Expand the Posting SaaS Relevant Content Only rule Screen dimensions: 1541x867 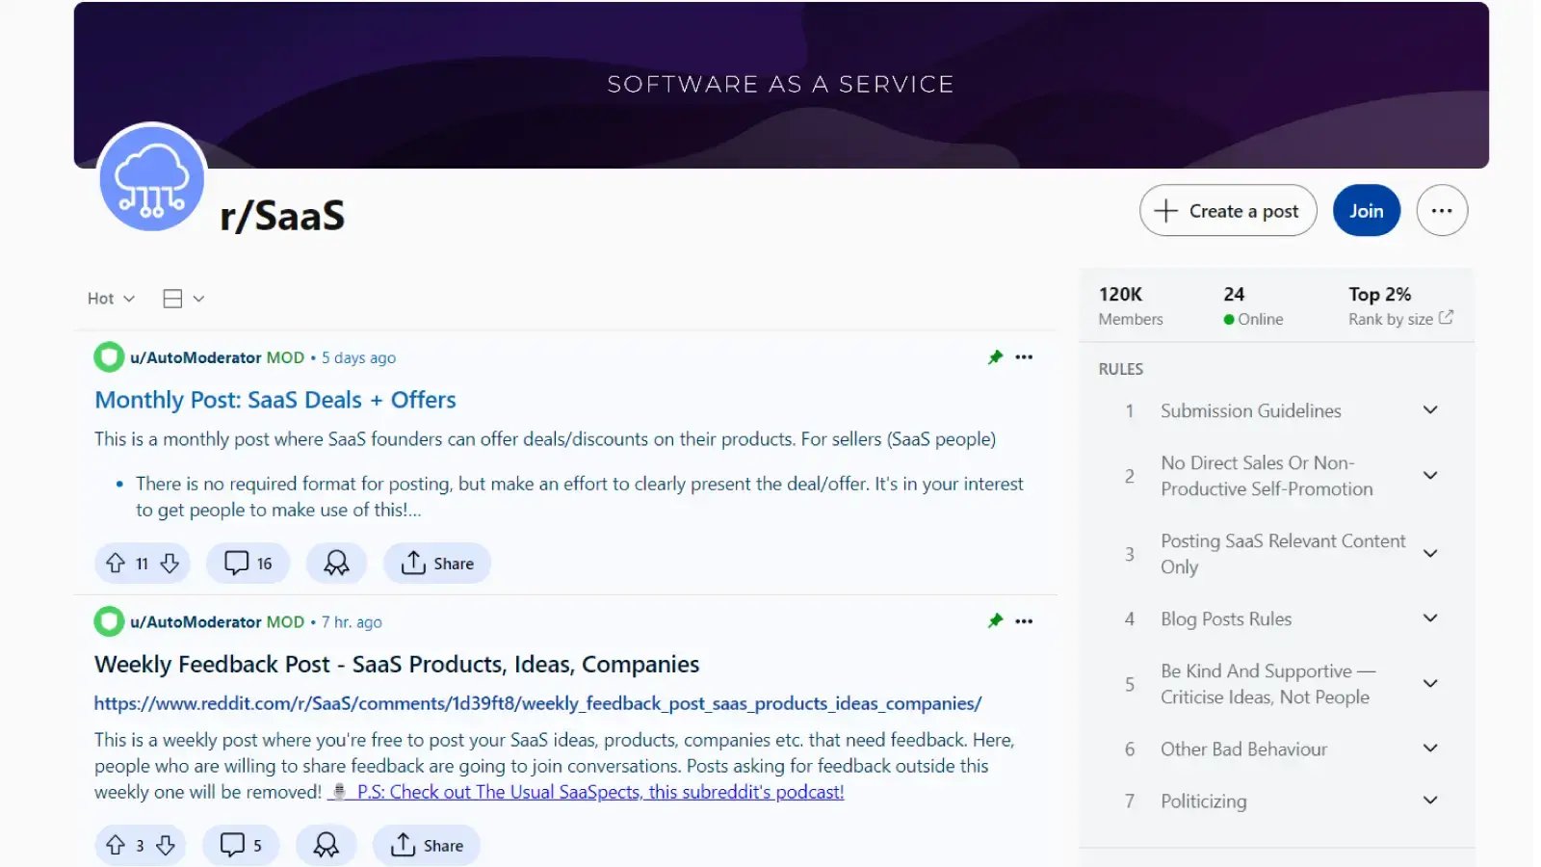tap(1430, 554)
